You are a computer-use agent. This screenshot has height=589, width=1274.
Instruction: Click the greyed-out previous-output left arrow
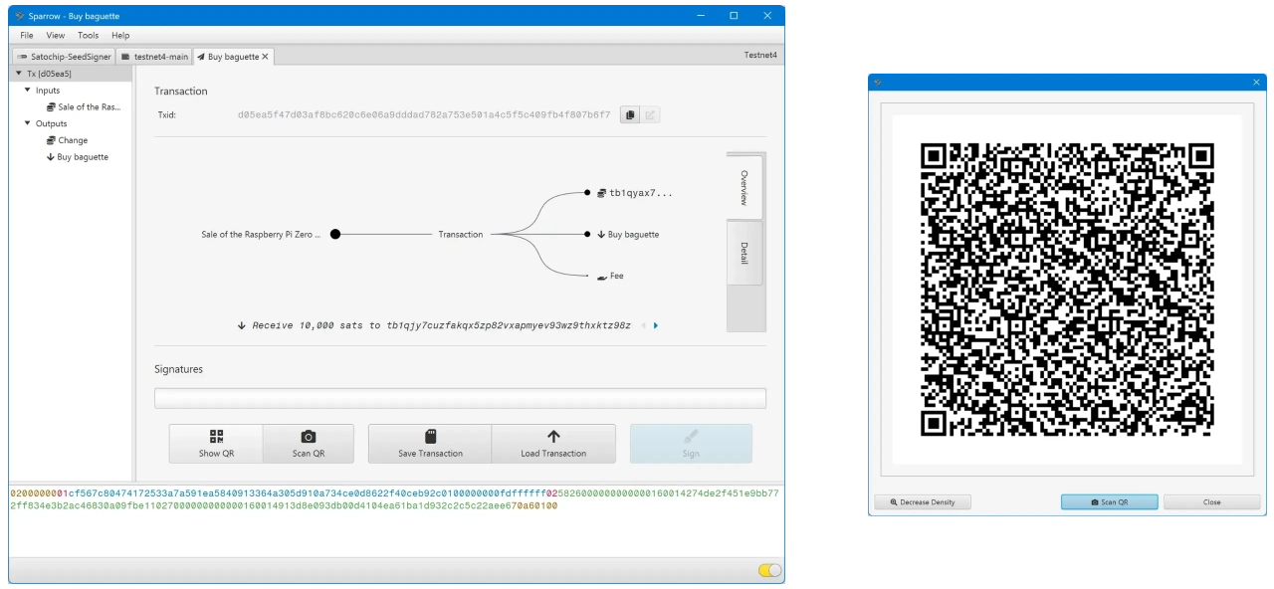coord(643,325)
